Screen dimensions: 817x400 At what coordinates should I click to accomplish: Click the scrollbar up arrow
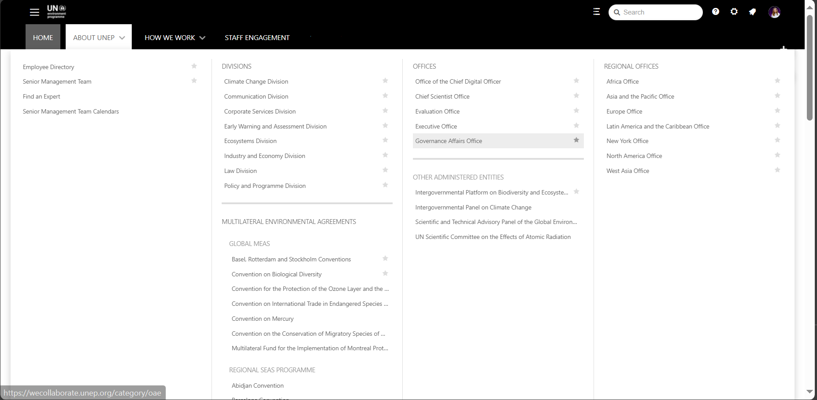(x=810, y=7)
